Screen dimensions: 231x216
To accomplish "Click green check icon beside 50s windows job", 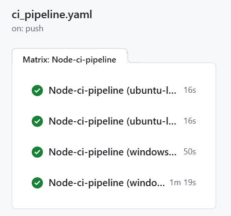I will click(x=37, y=152).
